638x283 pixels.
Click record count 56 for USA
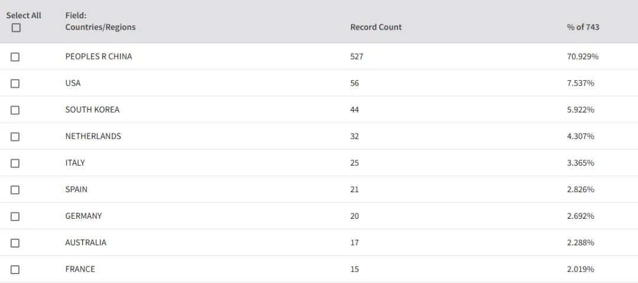[355, 83]
